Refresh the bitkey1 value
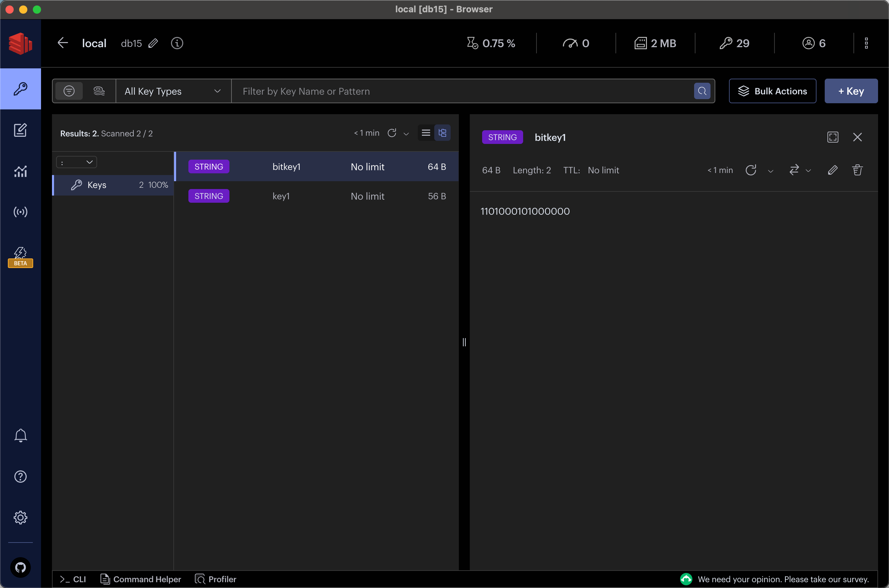 [751, 170]
